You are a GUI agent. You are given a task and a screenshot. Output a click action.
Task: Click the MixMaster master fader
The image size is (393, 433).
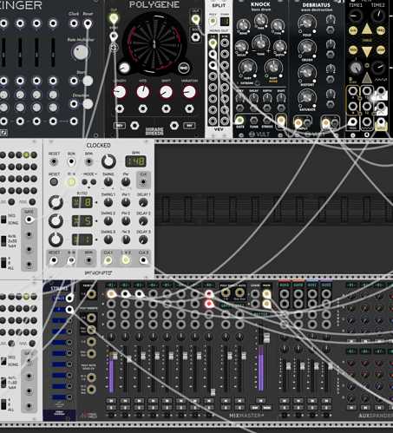266,338
